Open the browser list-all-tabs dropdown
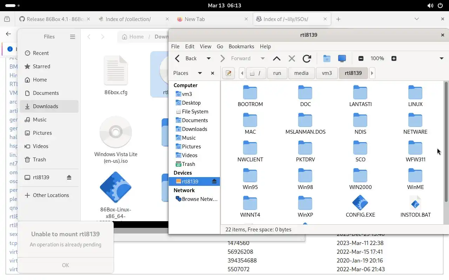 click(417, 19)
